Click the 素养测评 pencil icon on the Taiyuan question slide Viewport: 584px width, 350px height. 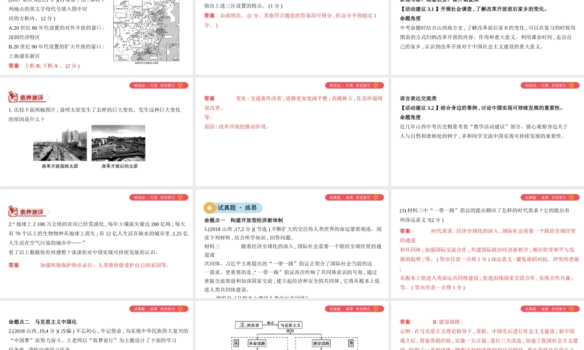tap(13, 97)
